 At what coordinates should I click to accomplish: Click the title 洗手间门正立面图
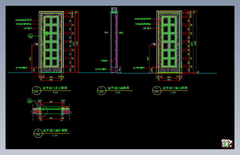pos(55,88)
